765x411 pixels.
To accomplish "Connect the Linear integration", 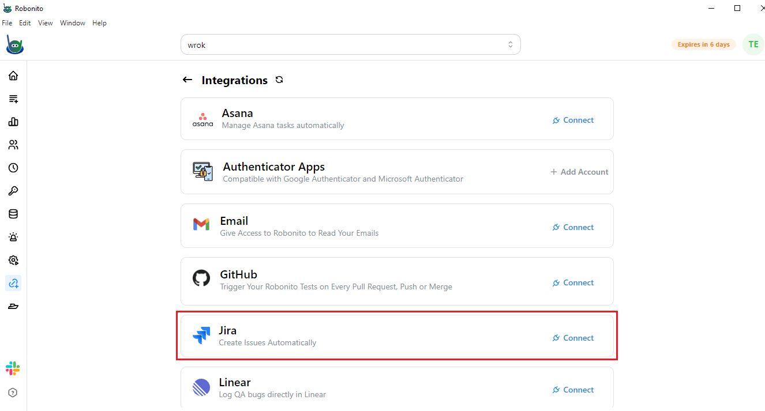I will (573, 390).
